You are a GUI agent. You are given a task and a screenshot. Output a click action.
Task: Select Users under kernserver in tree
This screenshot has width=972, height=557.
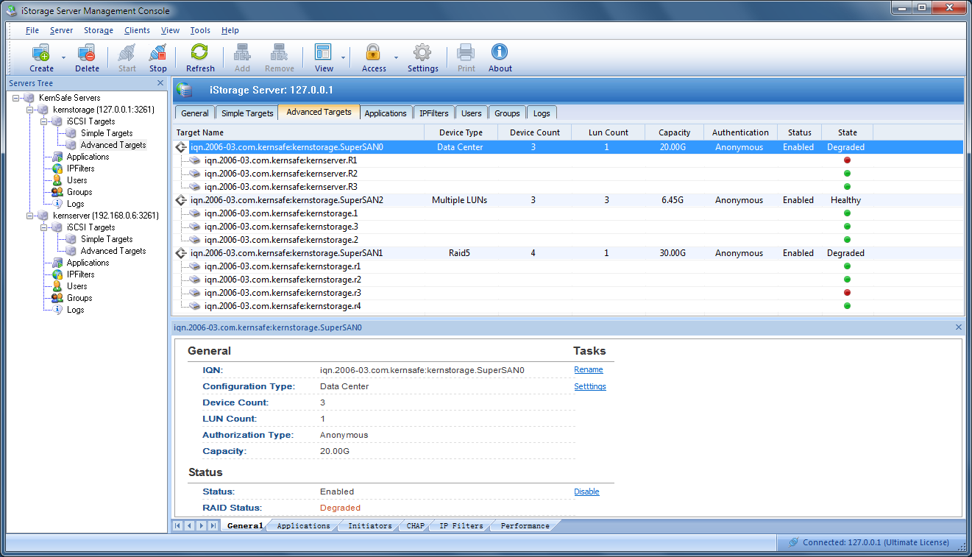(x=77, y=286)
